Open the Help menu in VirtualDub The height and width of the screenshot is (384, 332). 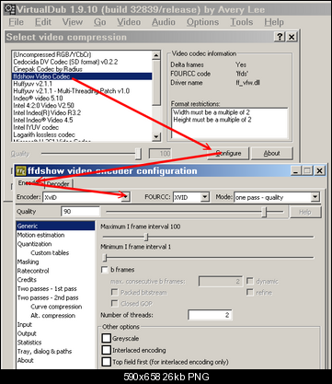click(274, 22)
